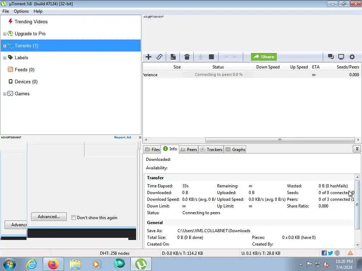Expand the Torrents tree node
This screenshot has width=362, height=271.
tap(5, 46)
